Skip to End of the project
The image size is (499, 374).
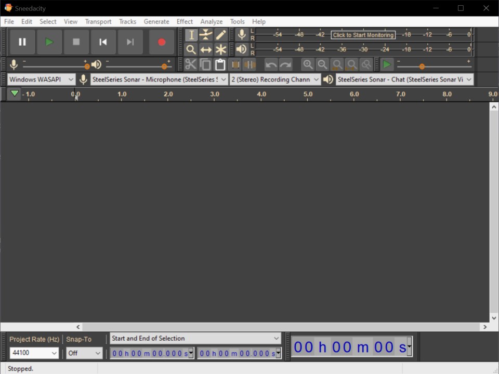coord(130,42)
